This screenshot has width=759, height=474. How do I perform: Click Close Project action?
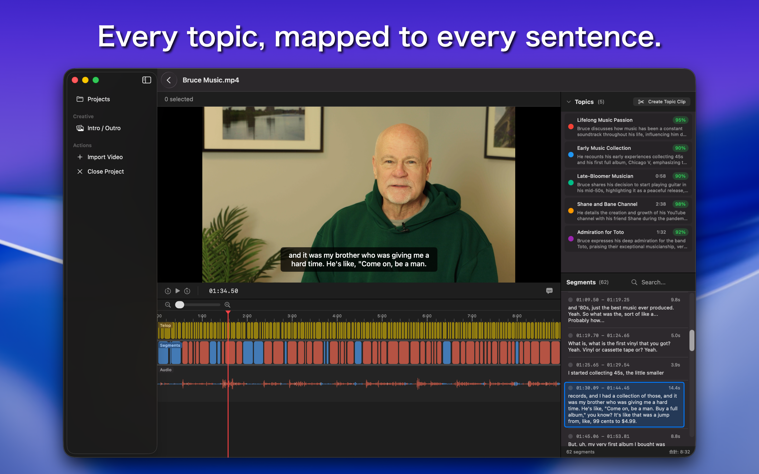coord(105,171)
